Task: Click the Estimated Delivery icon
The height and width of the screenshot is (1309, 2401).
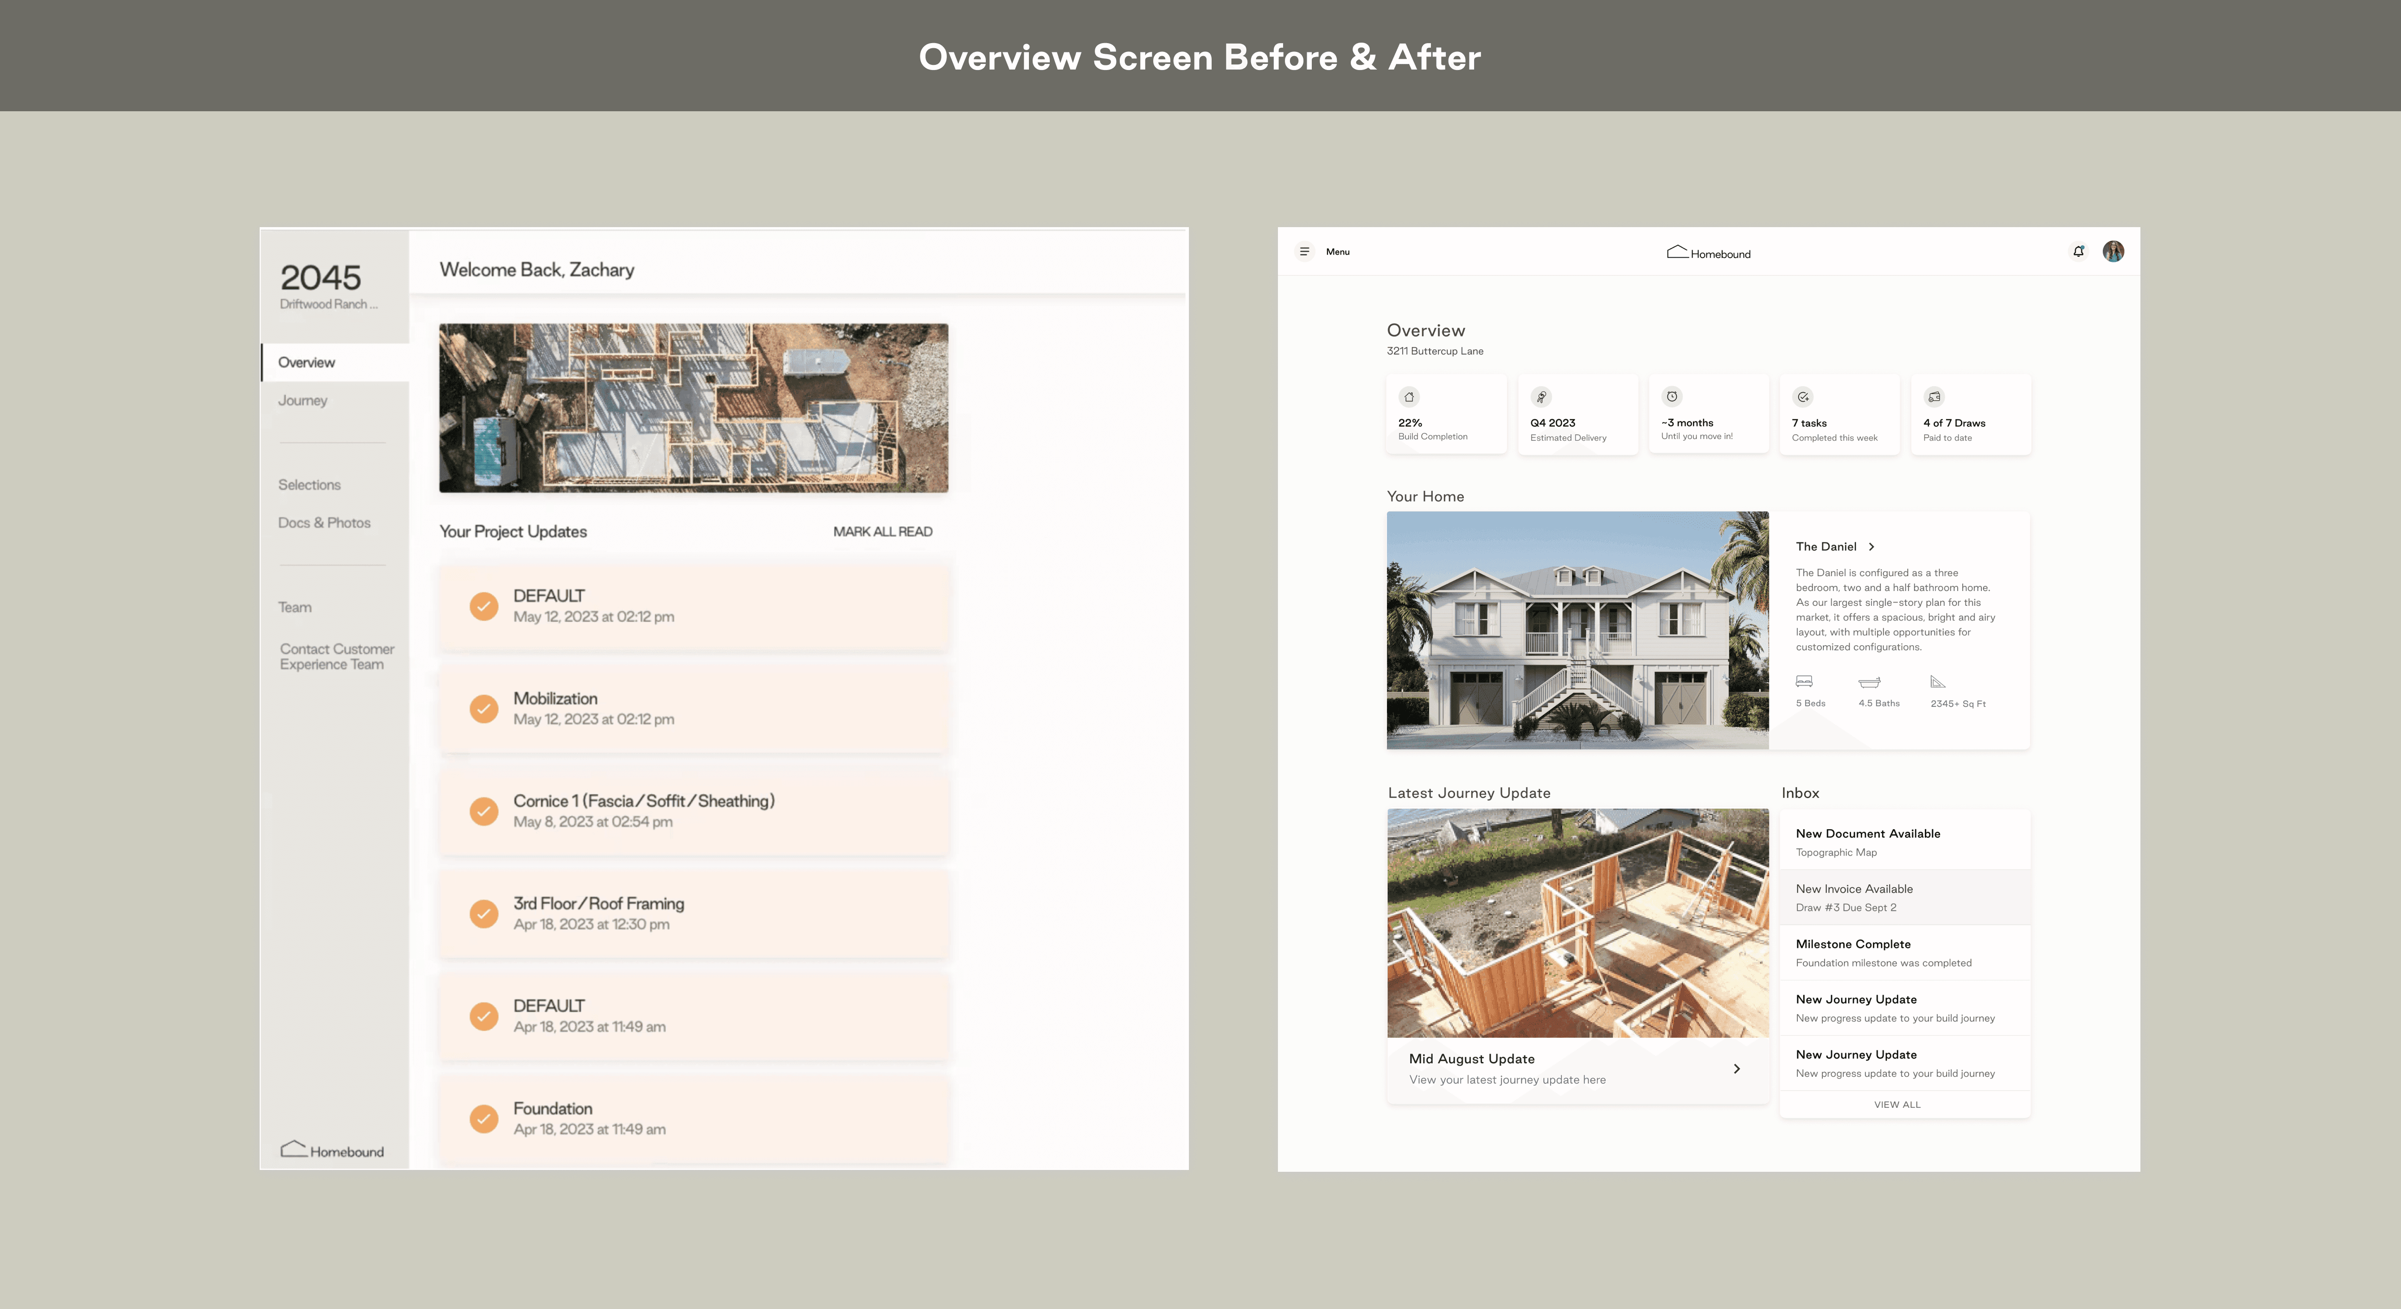Action: (x=1542, y=397)
